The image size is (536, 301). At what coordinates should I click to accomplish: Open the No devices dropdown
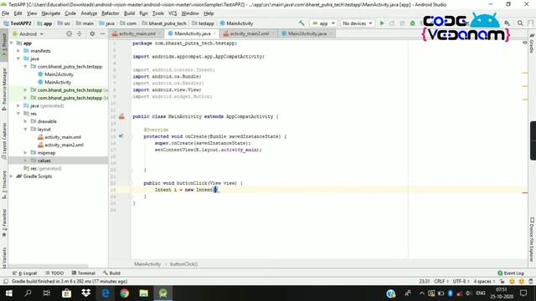[x=358, y=23]
